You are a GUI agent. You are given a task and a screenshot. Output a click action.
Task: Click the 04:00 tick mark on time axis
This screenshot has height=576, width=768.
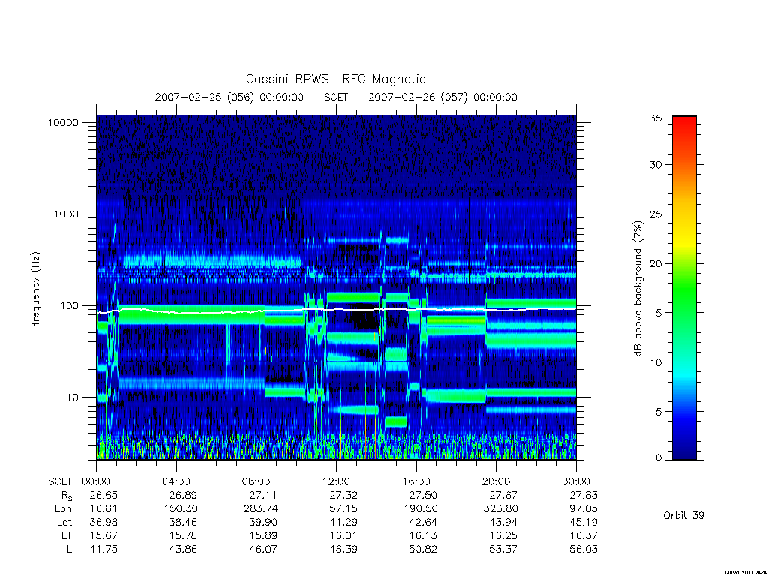[176, 466]
